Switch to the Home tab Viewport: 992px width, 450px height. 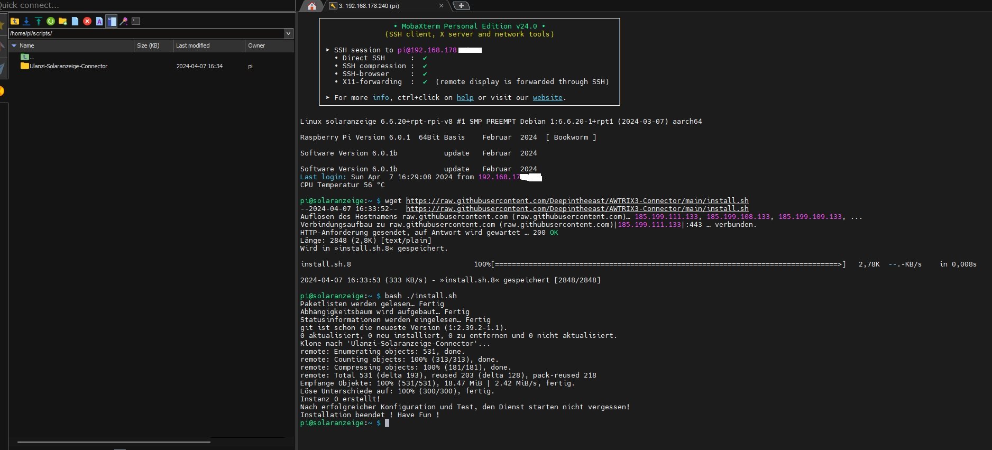point(312,6)
